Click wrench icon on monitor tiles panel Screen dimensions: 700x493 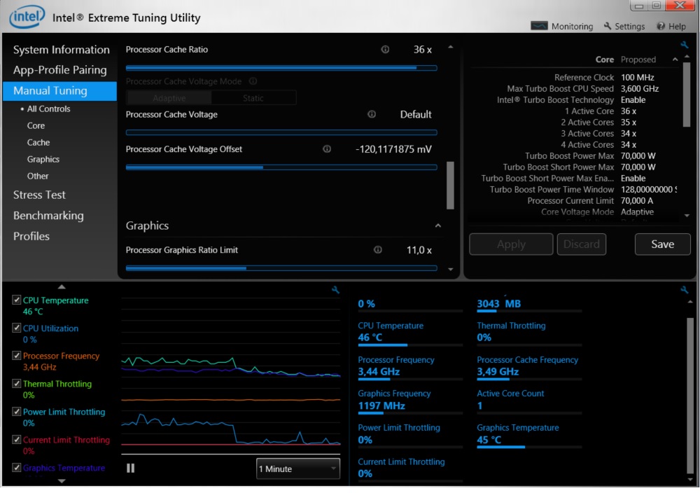tap(684, 290)
